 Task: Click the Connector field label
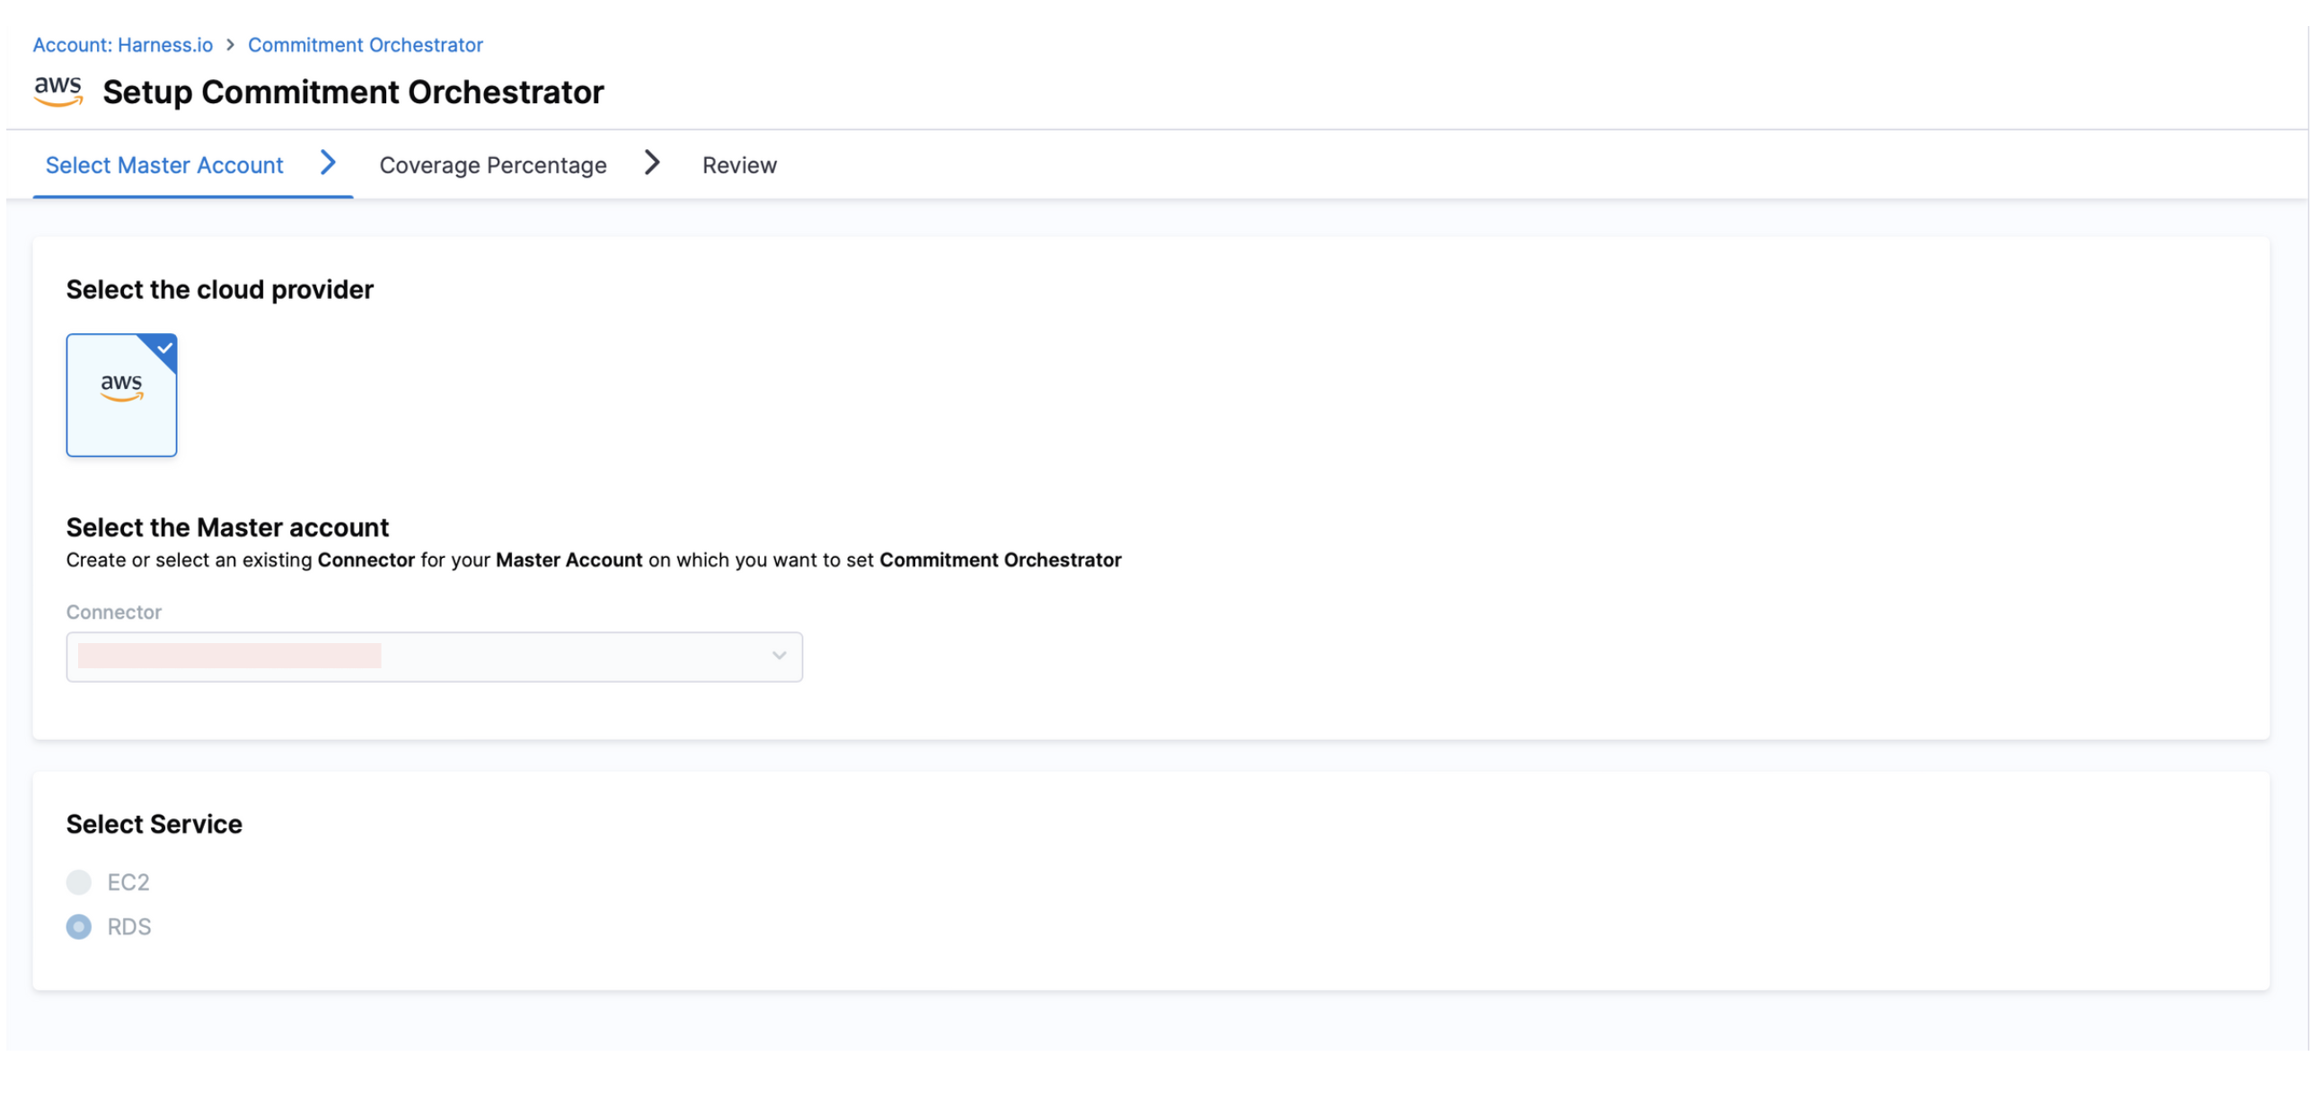(x=114, y=612)
